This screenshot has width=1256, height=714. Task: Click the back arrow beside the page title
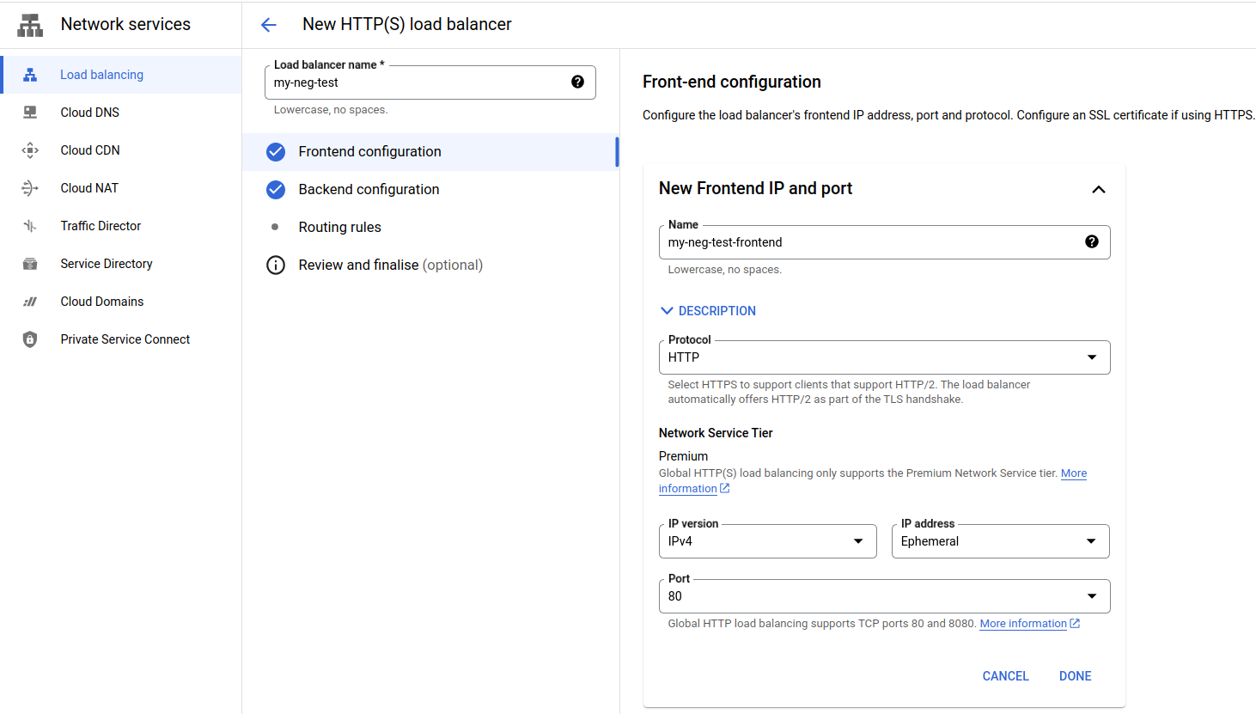[x=268, y=25]
